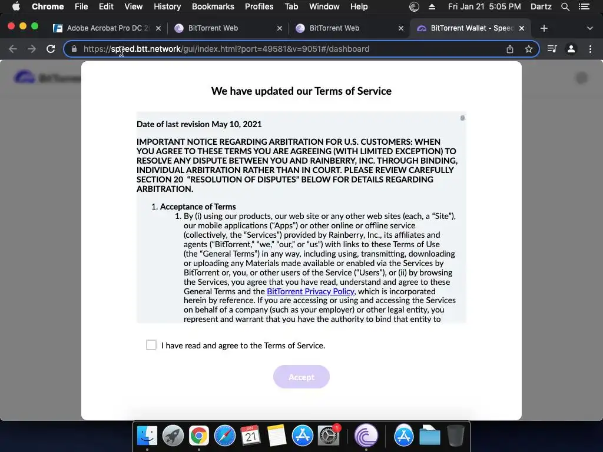Open the History menu
603x452 pixels.
(x=167, y=6)
